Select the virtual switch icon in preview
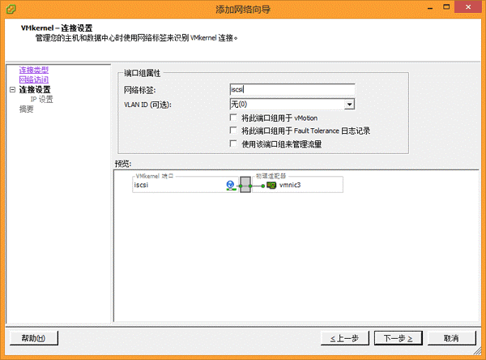The image size is (486, 360). click(245, 185)
